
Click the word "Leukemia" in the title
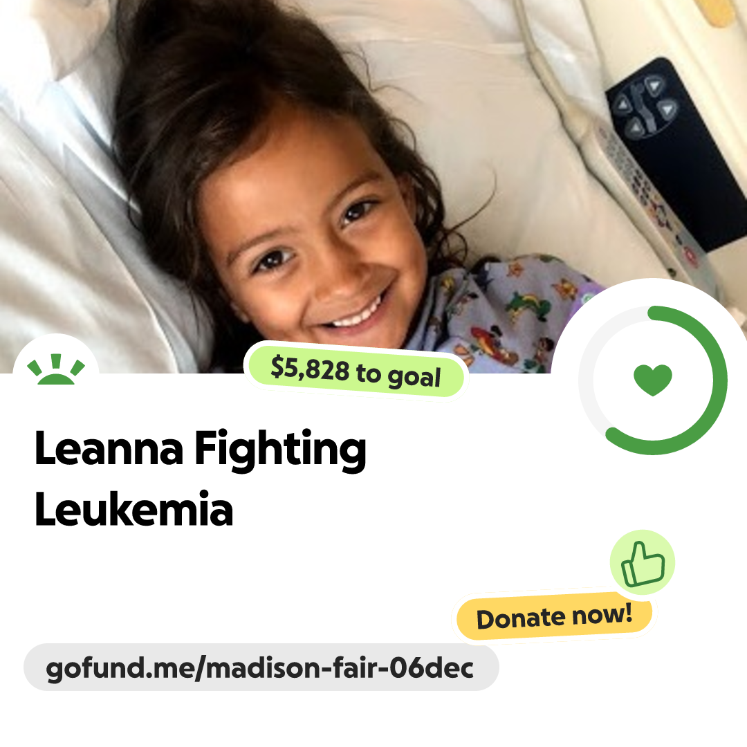pyautogui.click(x=134, y=509)
